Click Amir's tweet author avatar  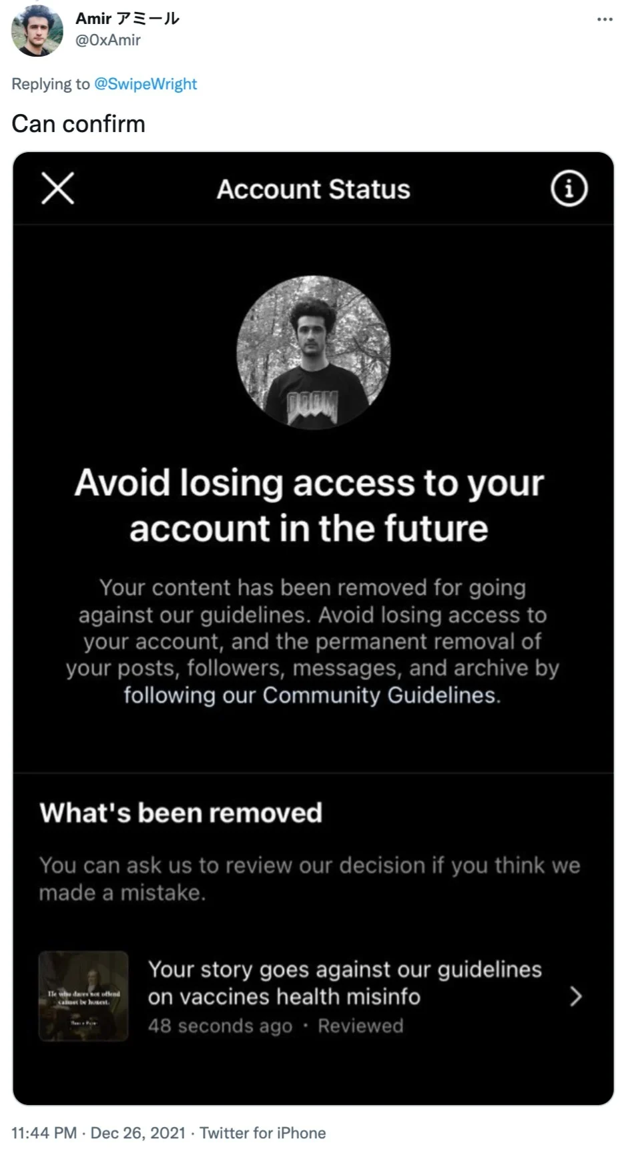(37, 30)
